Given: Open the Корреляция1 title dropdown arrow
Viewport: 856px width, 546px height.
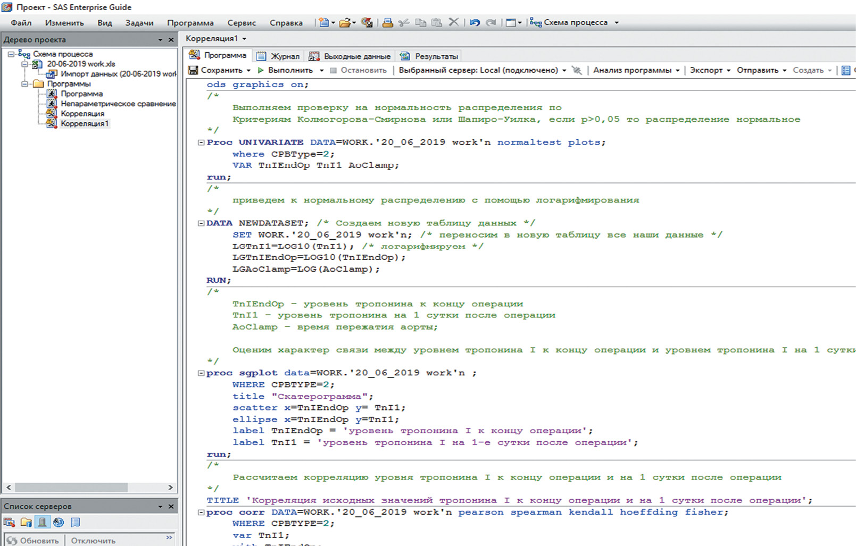Looking at the screenshot, I should pyautogui.click(x=244, y=39).
